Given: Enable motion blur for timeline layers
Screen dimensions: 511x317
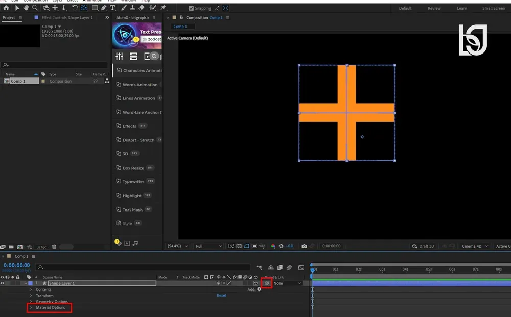Looking at the screenshot, I should coord(289,267).
